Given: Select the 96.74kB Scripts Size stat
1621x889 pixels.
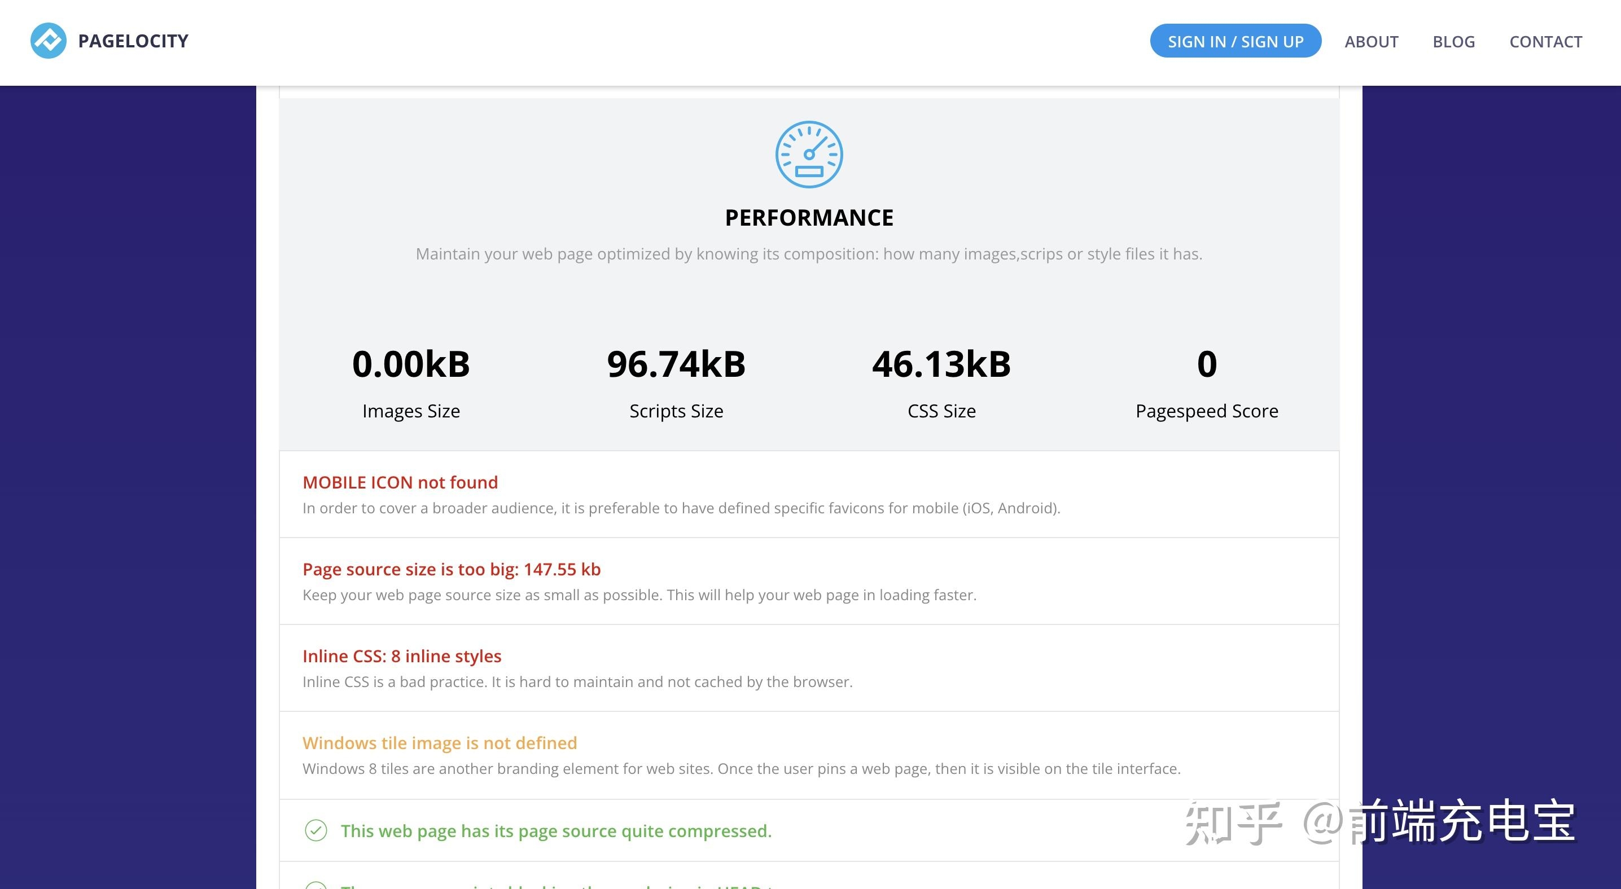Looking at the screenshot, I should (x=676, y=364).
